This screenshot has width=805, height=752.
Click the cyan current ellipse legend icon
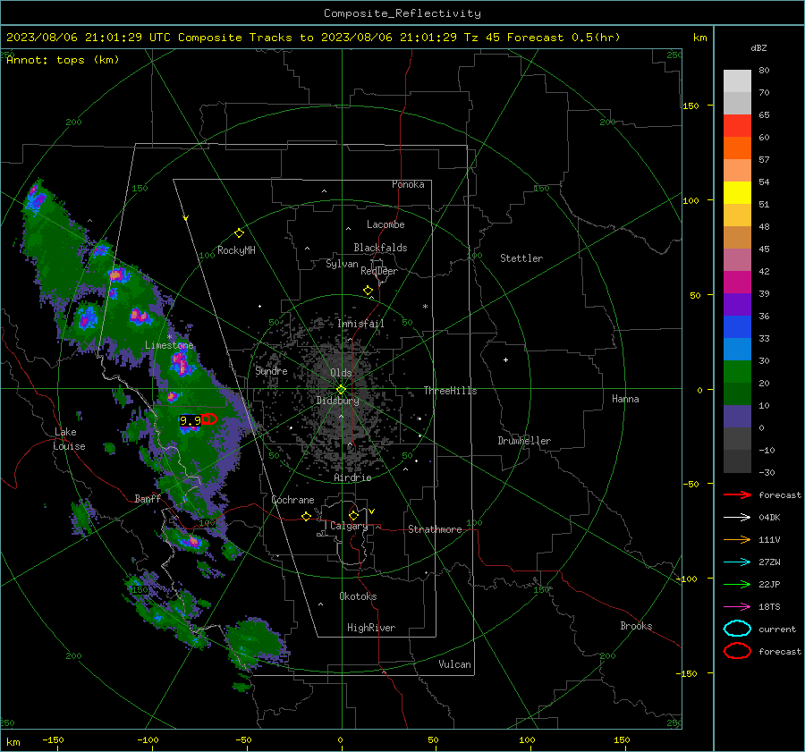pyautogui.click(x=737, y=629)
